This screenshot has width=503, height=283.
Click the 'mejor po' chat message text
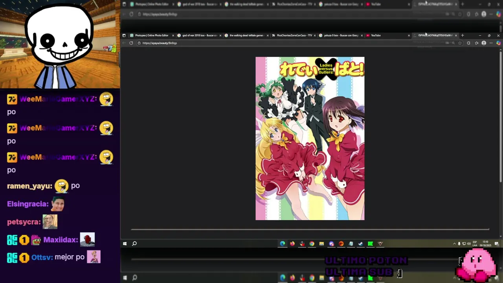70,257
